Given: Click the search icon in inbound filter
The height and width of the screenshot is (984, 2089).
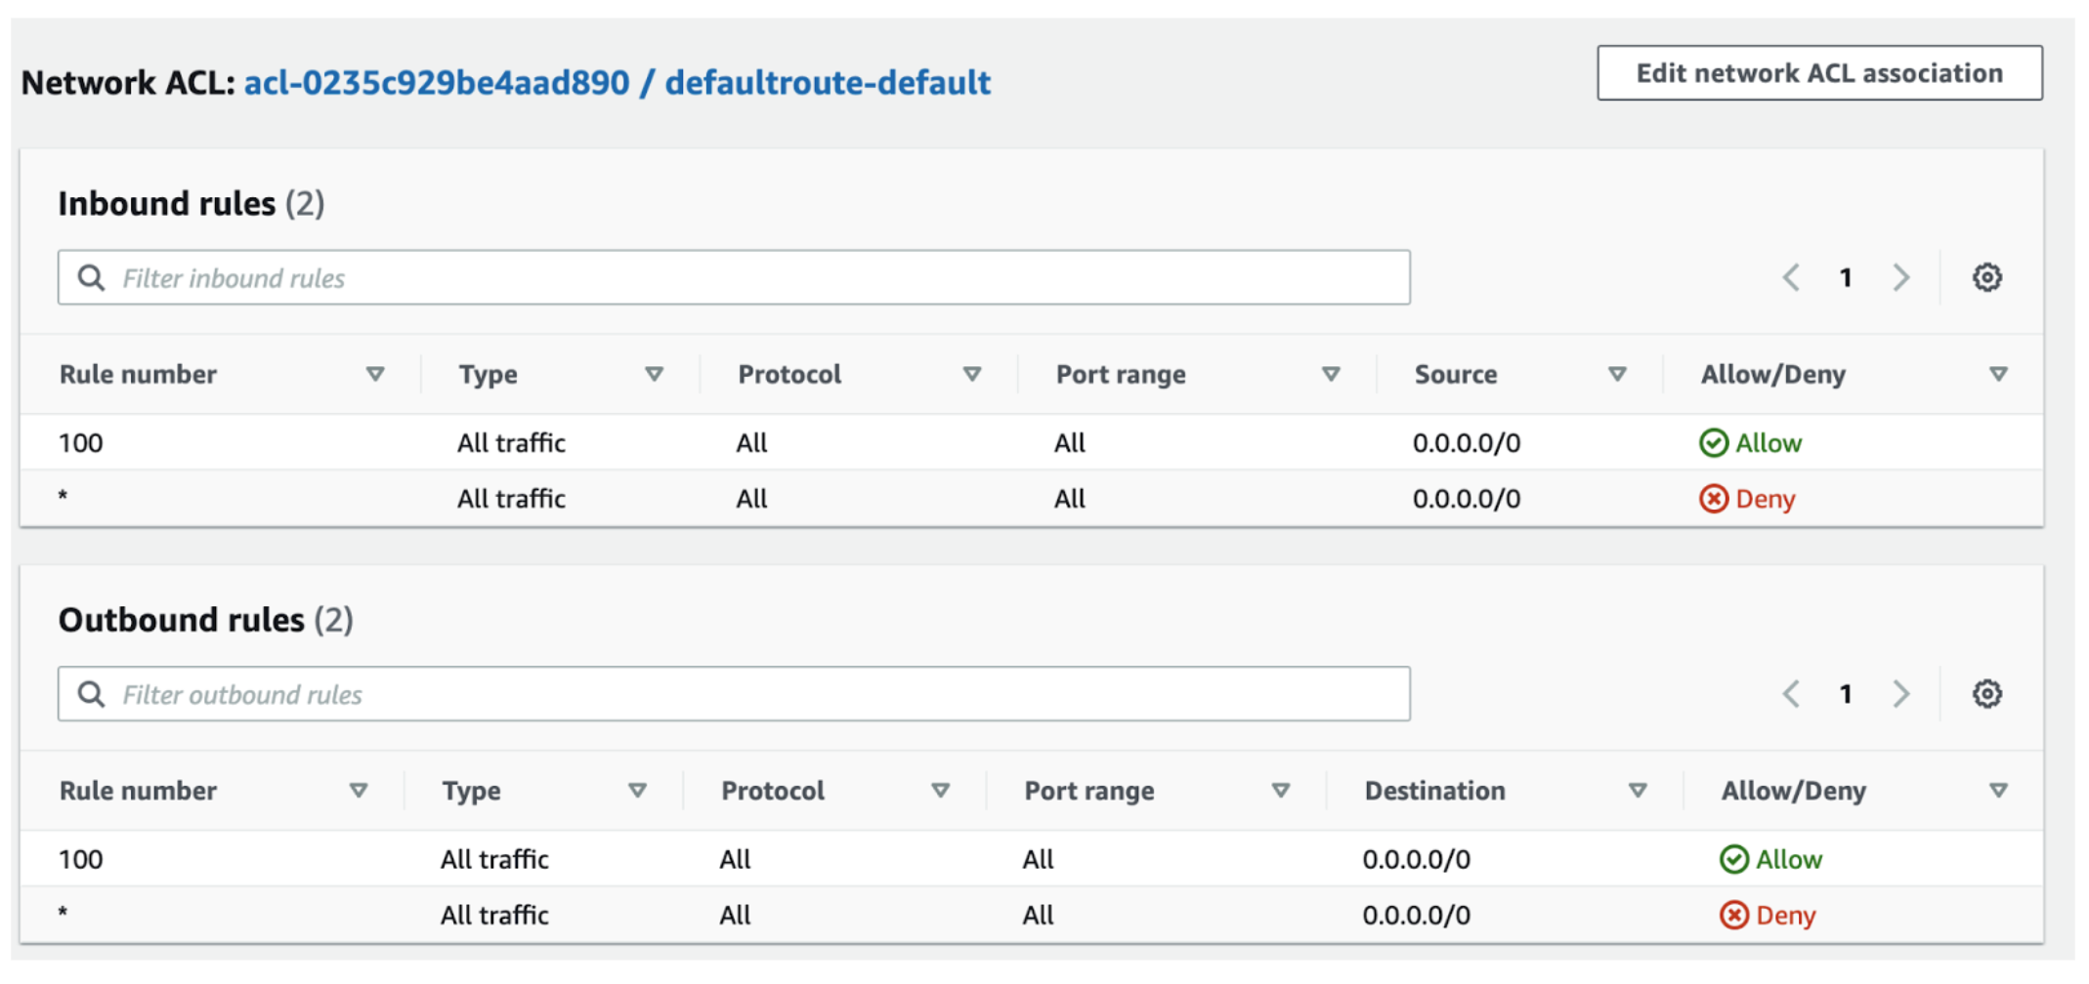Looking at the screenshot, I should [91, 277].
